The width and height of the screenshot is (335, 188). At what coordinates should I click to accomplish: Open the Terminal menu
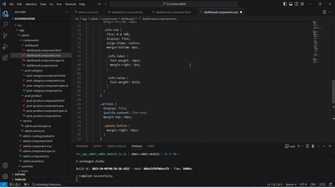(x=70, y=4)
